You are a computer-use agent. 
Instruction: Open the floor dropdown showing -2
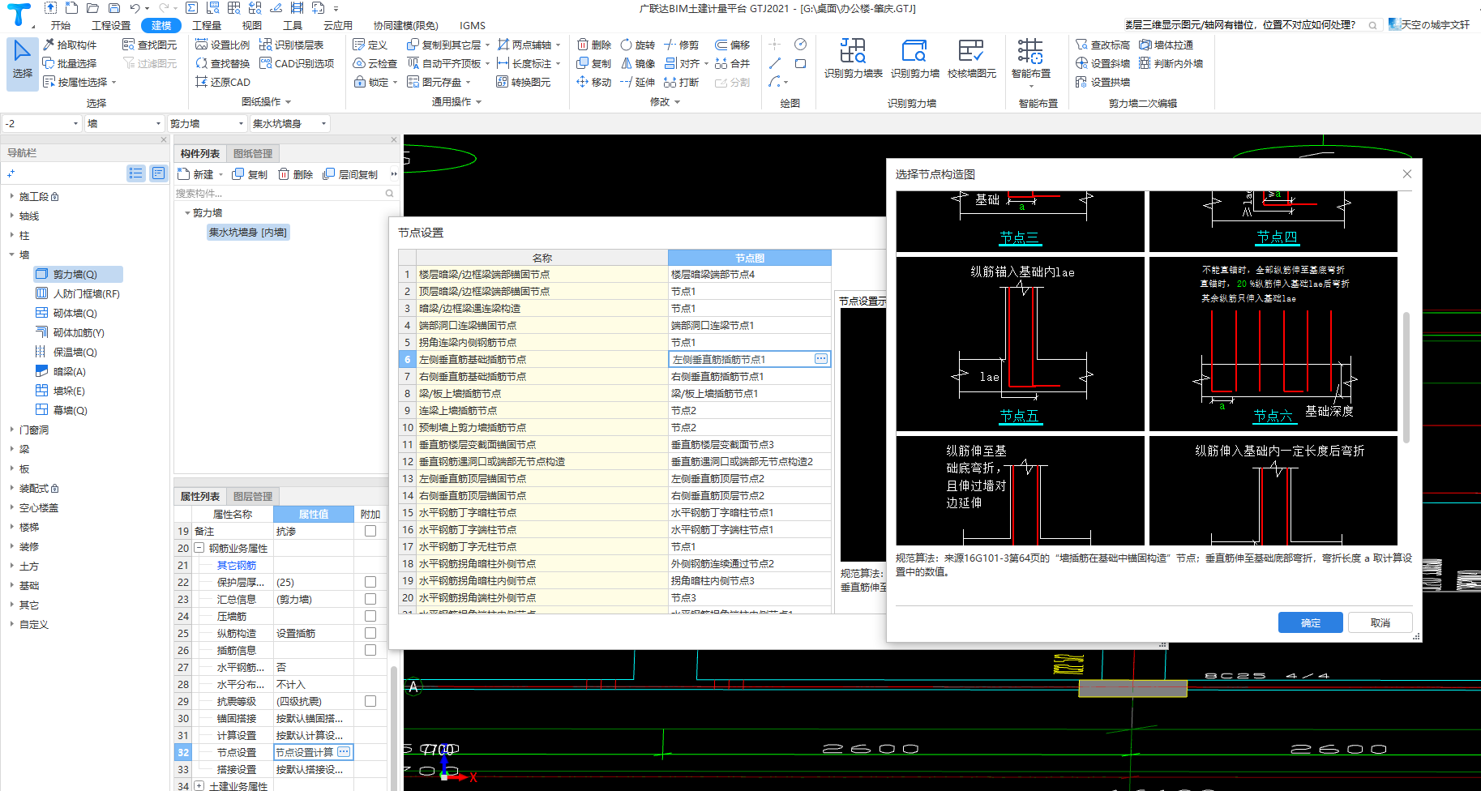click(42, 123)
